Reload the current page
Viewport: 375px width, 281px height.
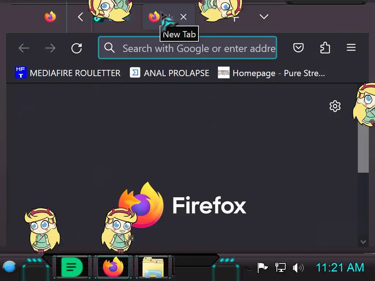click(x=77, y=48)
